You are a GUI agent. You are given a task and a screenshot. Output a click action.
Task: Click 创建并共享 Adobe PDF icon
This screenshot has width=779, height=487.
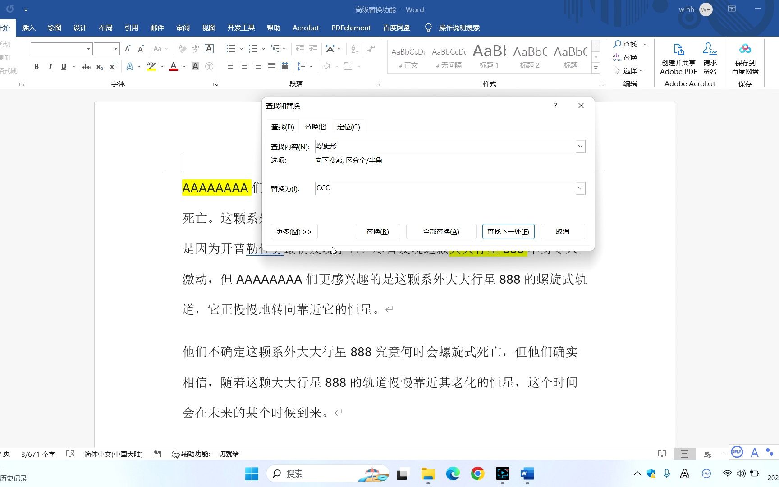point(678,59)
